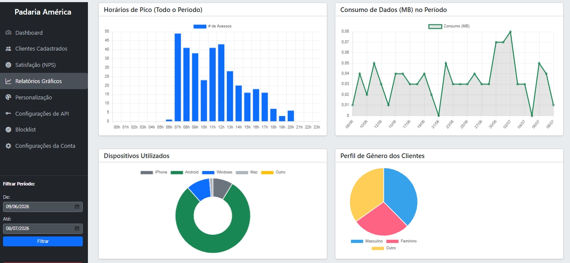Click the Clientes Cadastrados people icon

coord(8,49)
